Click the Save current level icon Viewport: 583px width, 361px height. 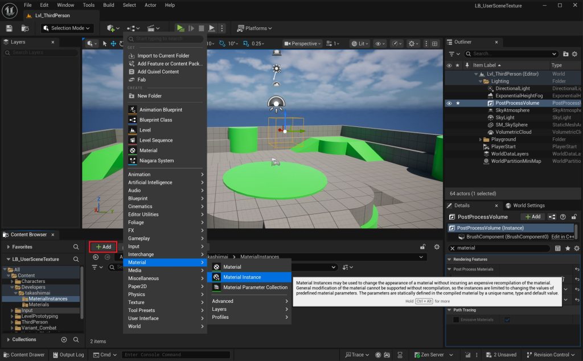pos(9,28)
